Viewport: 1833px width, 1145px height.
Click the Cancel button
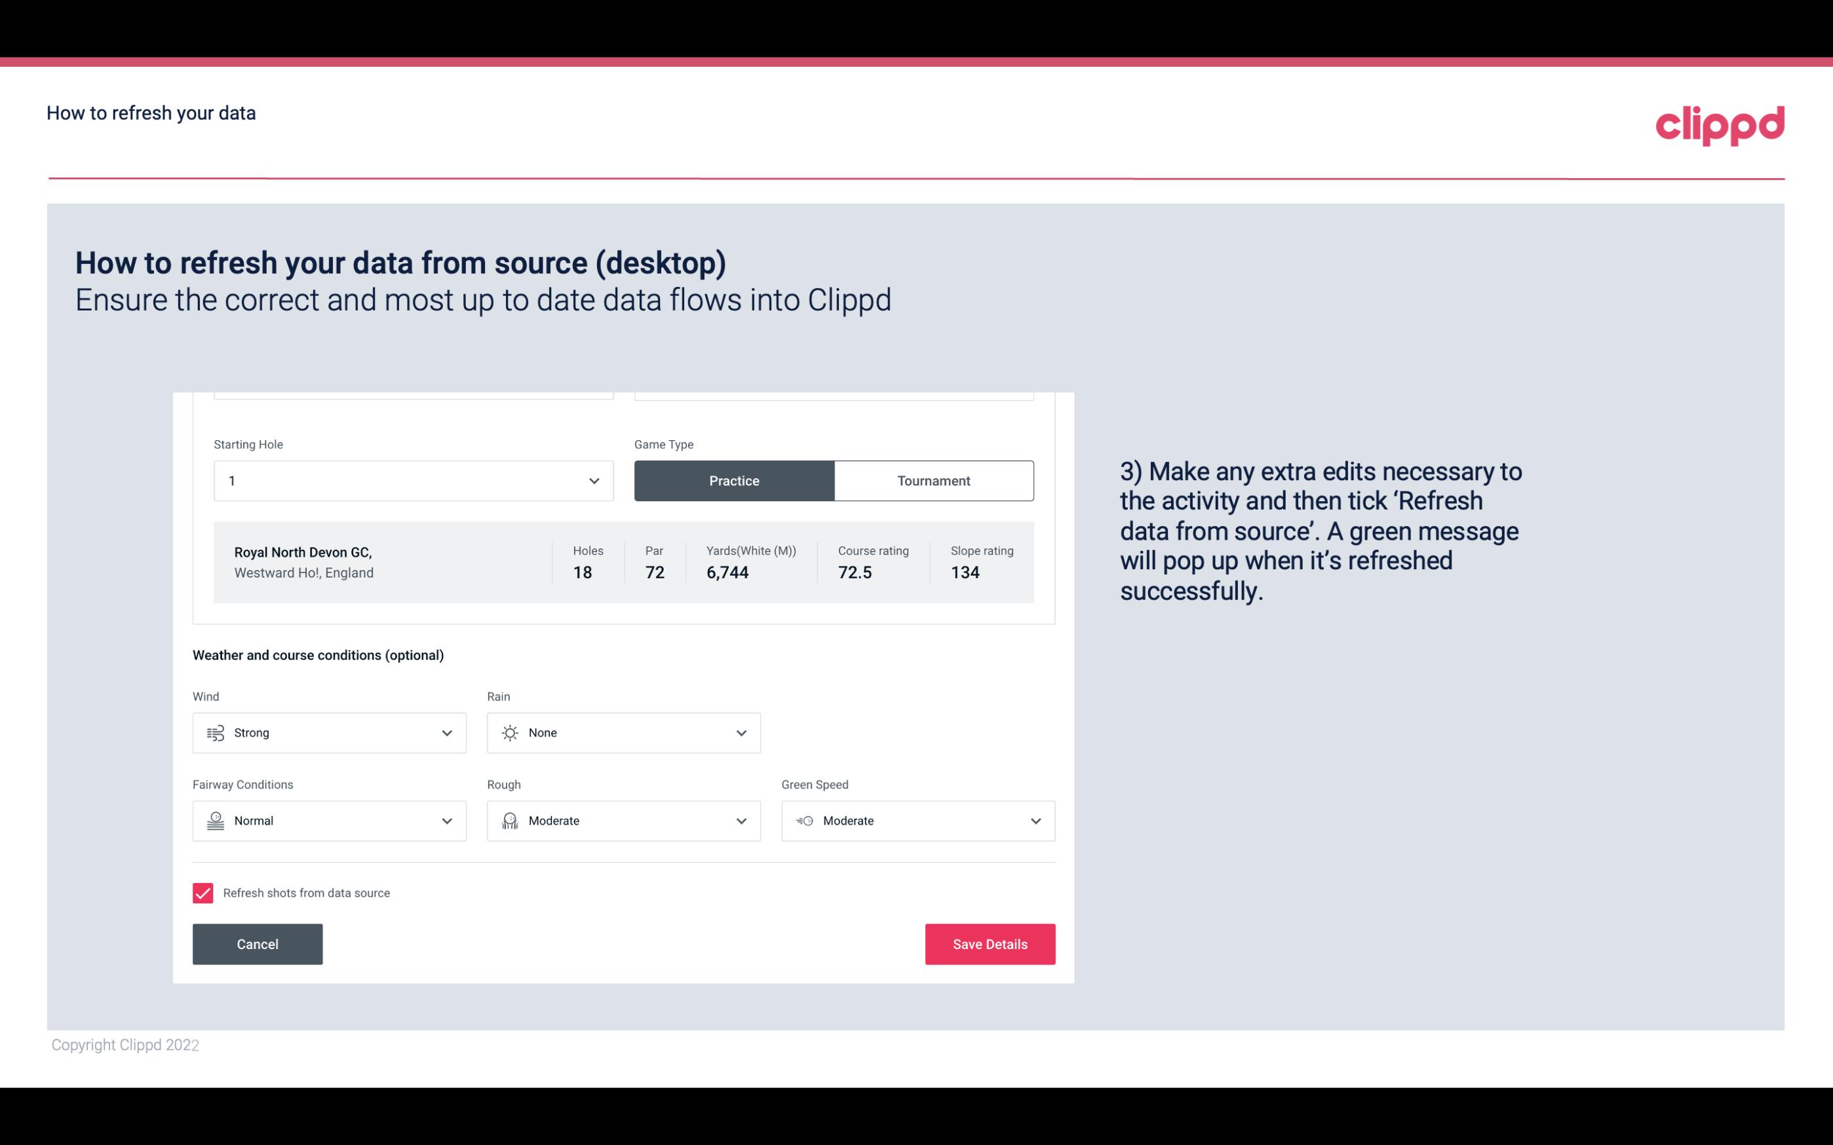(258, 943)
